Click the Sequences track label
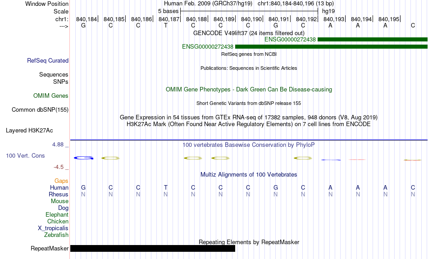This screenshot has width=428, height=259. click(54, 74)
